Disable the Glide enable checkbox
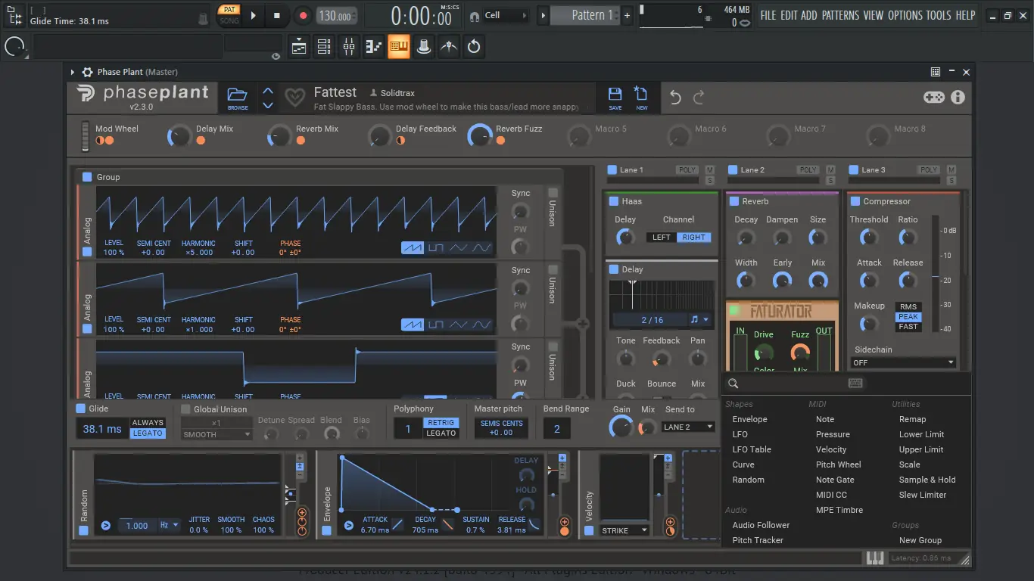The width and height of the screenshot is (1034, 581). point(81,409)
